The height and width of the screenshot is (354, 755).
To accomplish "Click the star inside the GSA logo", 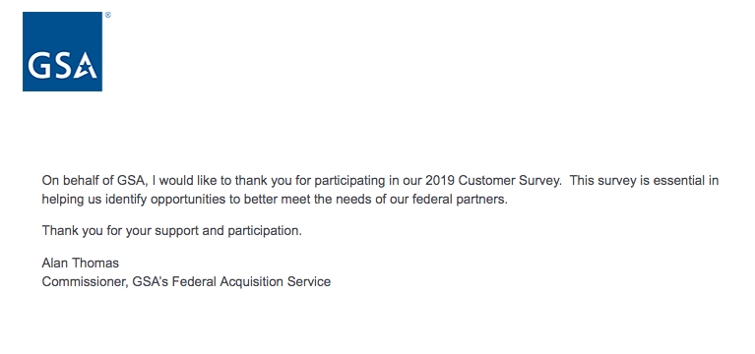I will point(86,66).
